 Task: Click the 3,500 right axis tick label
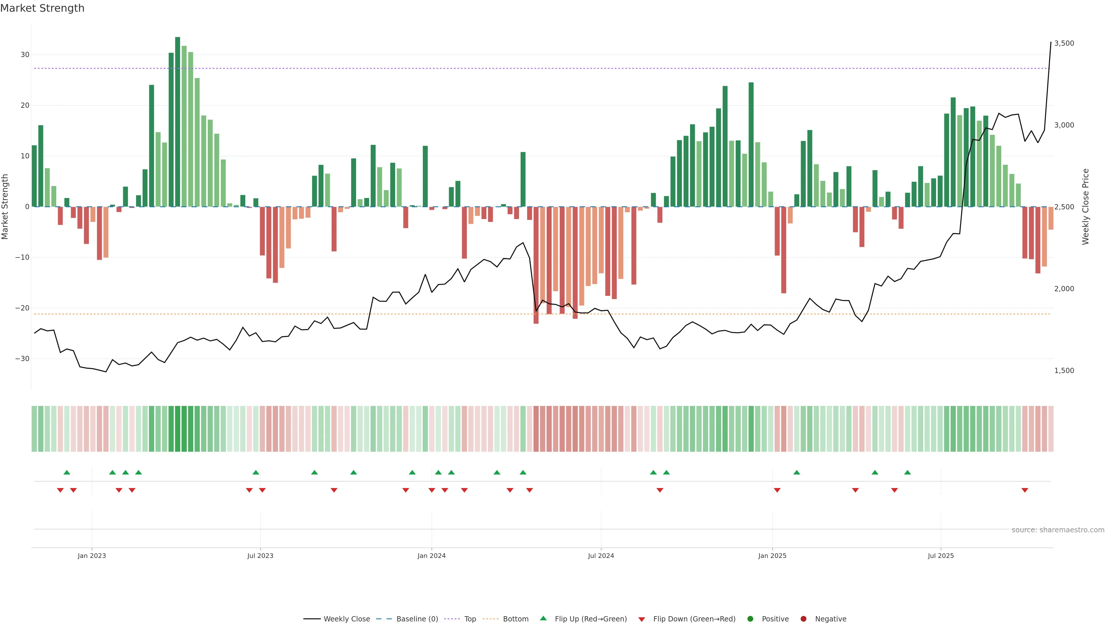pos(1064,43)
